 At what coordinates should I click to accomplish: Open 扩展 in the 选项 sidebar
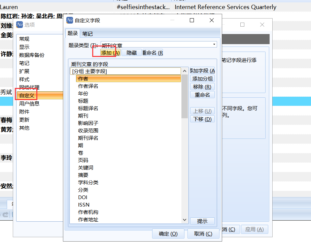[24, 71]
